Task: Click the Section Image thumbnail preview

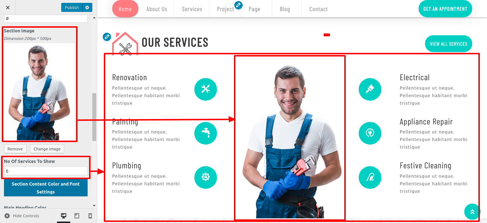Action: [39, 92]
